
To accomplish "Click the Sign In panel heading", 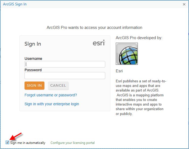I will click(x=33, y=44).
